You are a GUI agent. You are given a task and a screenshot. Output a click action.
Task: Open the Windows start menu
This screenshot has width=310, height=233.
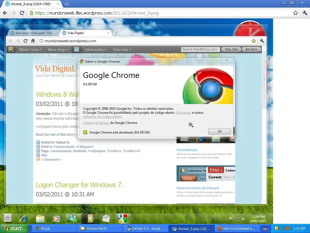click(15, 228)
